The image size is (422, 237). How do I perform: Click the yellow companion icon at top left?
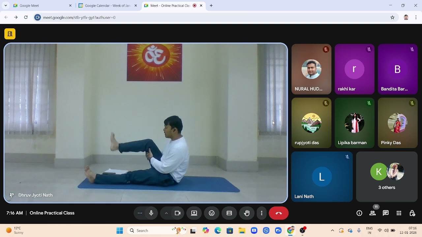point(10,34)
